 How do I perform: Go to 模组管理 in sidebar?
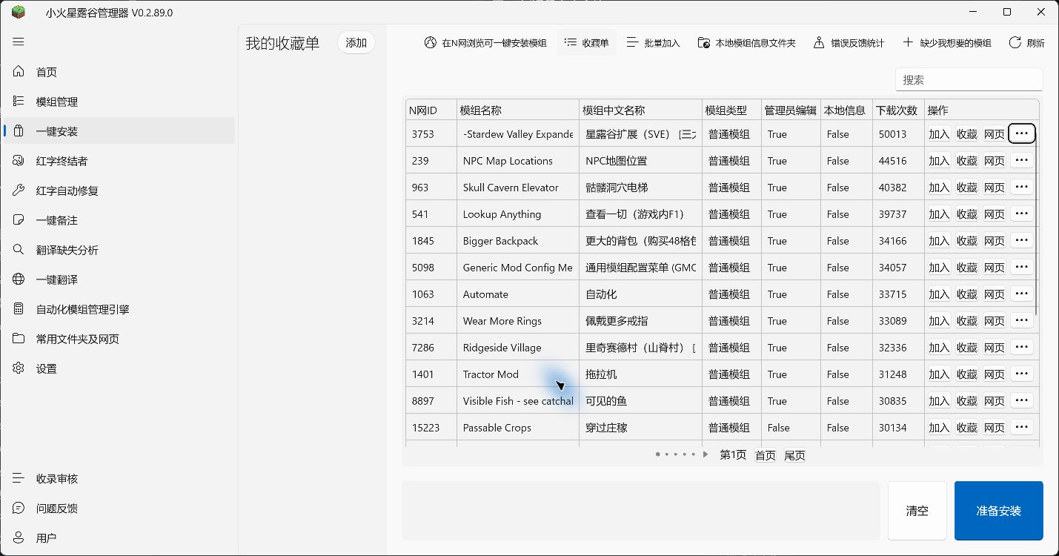pos(119,102)
